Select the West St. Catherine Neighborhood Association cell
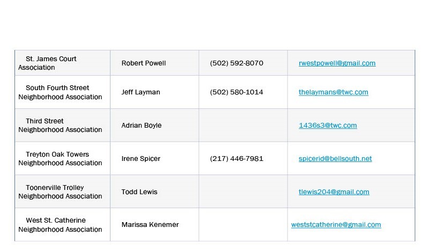 tap(60, 225)
